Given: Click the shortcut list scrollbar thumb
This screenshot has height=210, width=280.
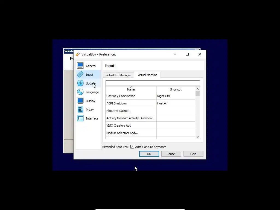Looking at the screenshot, I should [x=197, y=94].
